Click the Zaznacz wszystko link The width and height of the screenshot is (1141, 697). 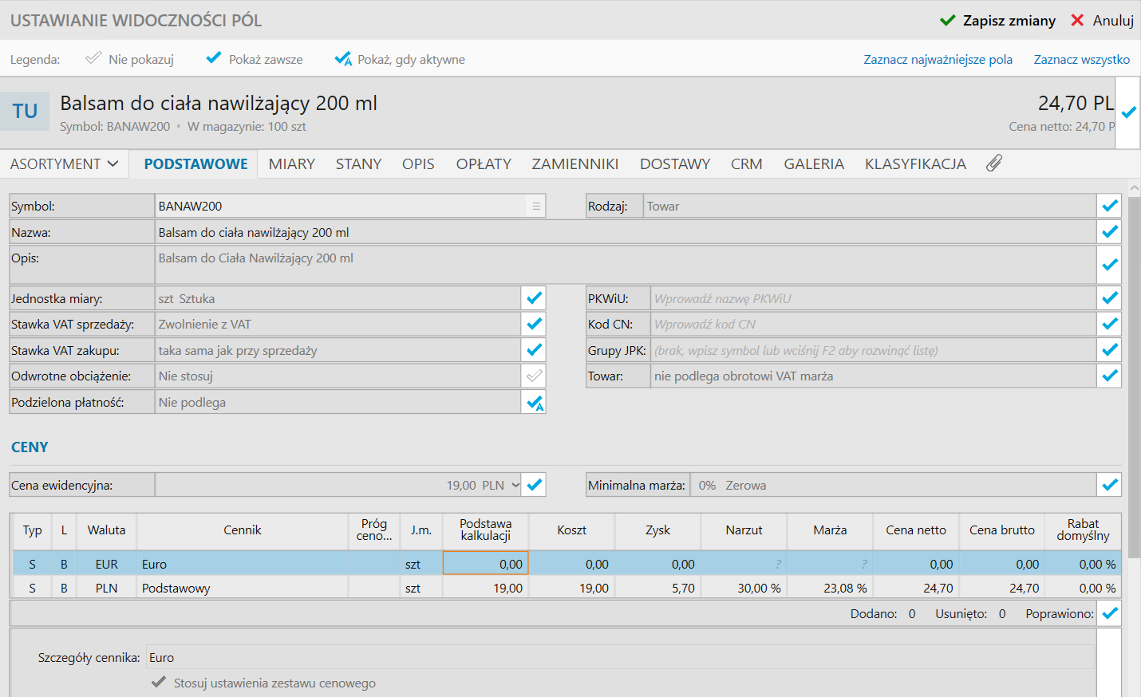point(1081,59)
